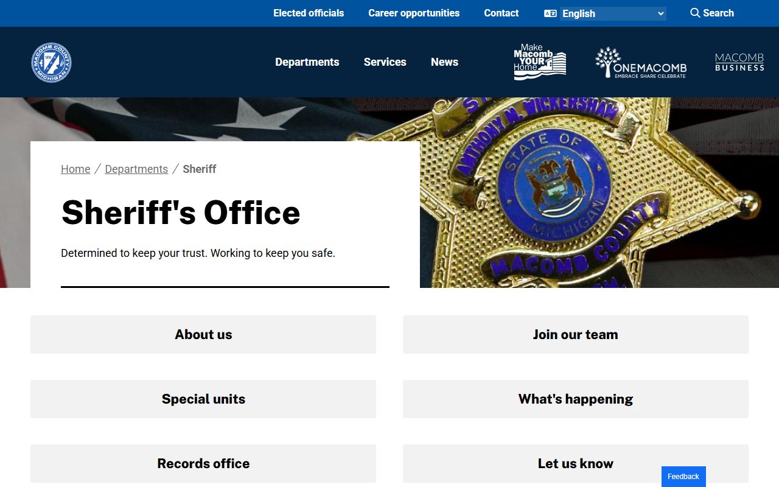
Task: Open the About us section
Action: pos(203,334)
